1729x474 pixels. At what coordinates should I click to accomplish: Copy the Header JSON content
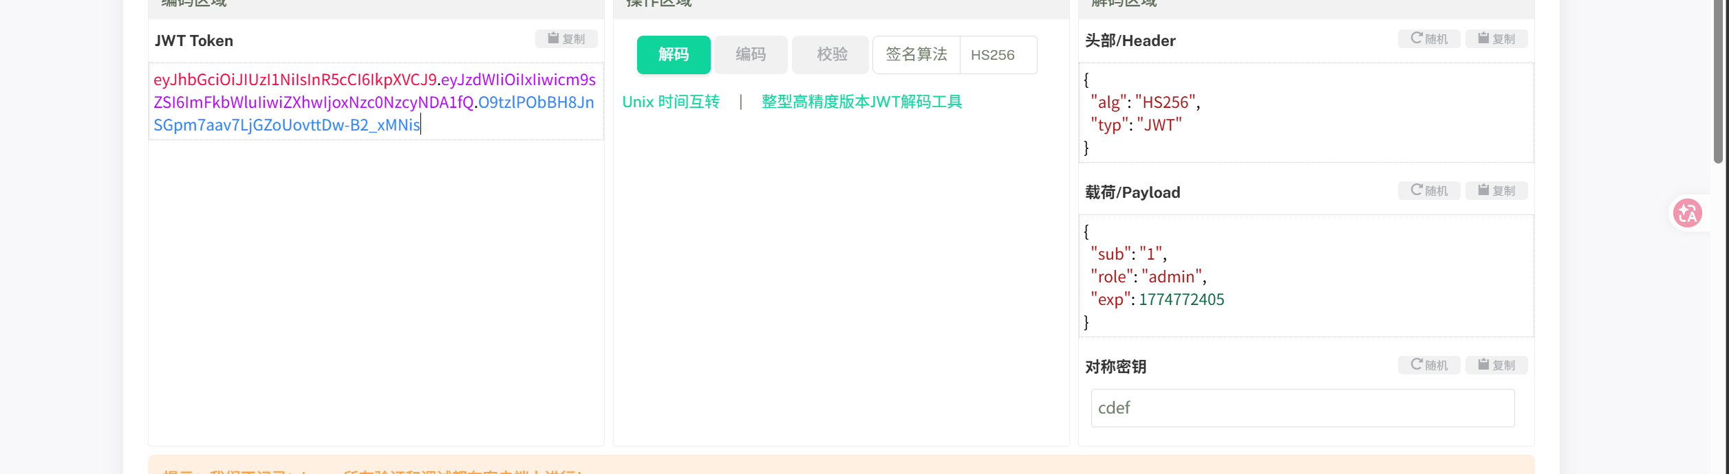coord(1496,39)
